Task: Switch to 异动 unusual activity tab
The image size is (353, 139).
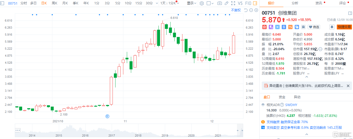Action: tap(297, 97)
